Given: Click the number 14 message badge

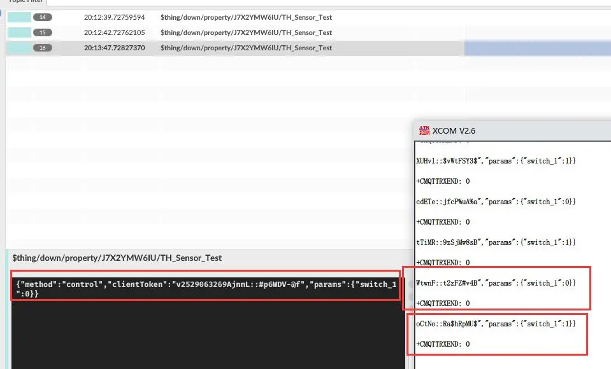Looking at the screenshot, I should [x=43, y=17].
